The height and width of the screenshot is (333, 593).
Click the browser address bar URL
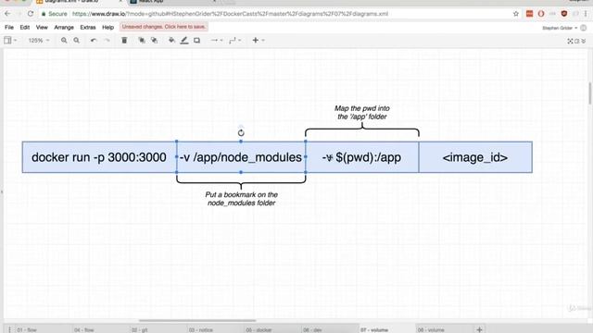click(x=230, y=14)
